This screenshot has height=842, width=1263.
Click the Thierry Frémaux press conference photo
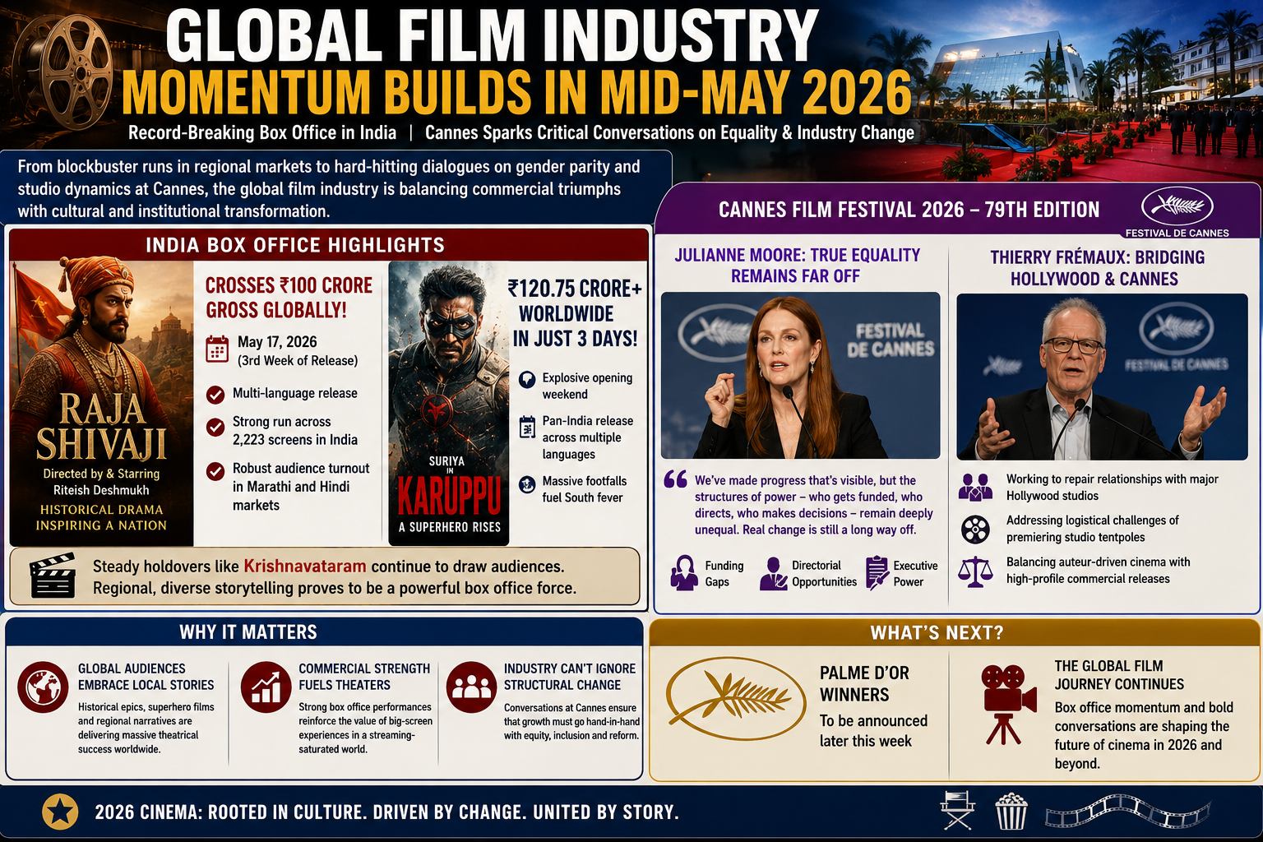pyautogui.click(x=1102, y=377)
